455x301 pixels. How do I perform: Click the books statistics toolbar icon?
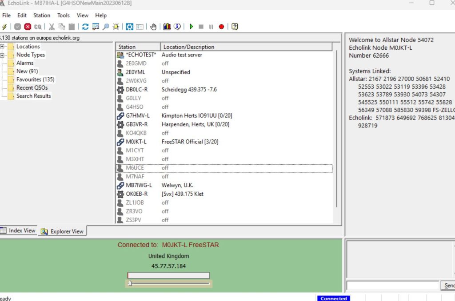pyautogui.click(x=167, y=27)
